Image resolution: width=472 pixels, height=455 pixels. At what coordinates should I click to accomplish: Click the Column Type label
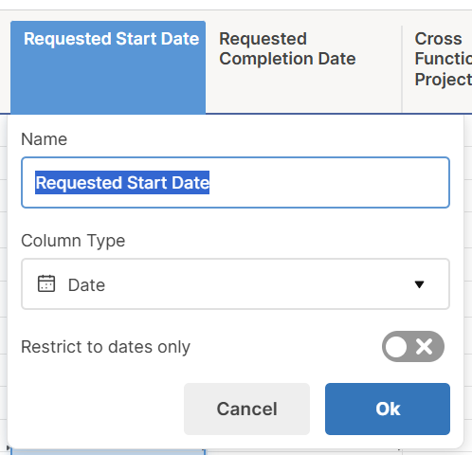click(73, 241)
